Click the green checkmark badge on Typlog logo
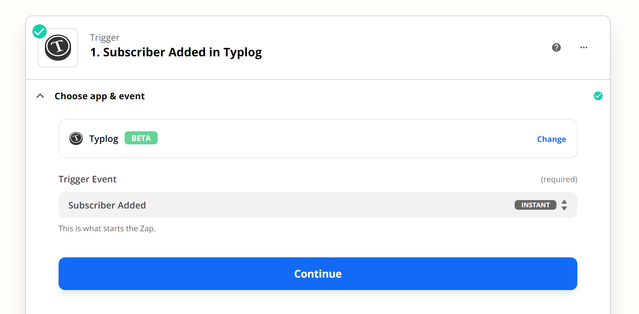This screenshot has width=639, height=314. [x=40, y=31]
